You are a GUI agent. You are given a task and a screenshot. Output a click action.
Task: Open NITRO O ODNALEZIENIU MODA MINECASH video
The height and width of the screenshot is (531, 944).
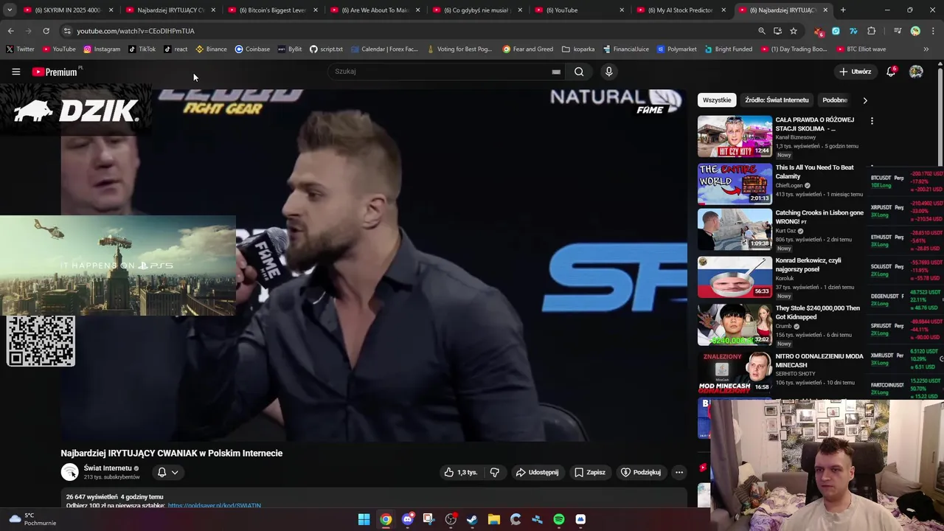819,361
